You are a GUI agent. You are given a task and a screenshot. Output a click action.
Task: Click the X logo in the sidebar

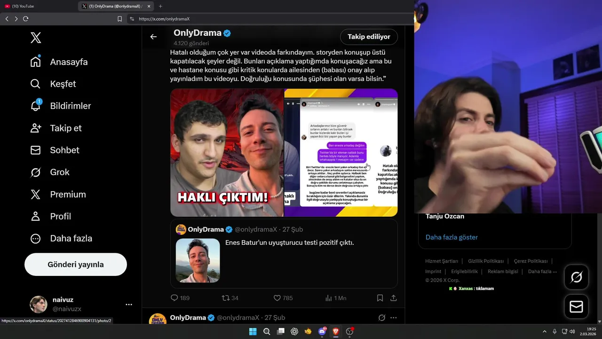click(36, 38)
